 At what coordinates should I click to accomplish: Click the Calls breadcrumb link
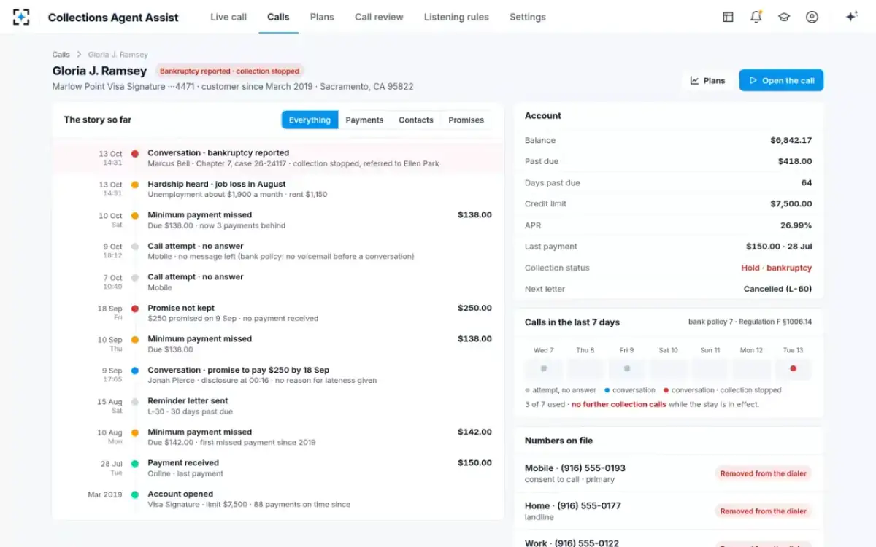61,55
